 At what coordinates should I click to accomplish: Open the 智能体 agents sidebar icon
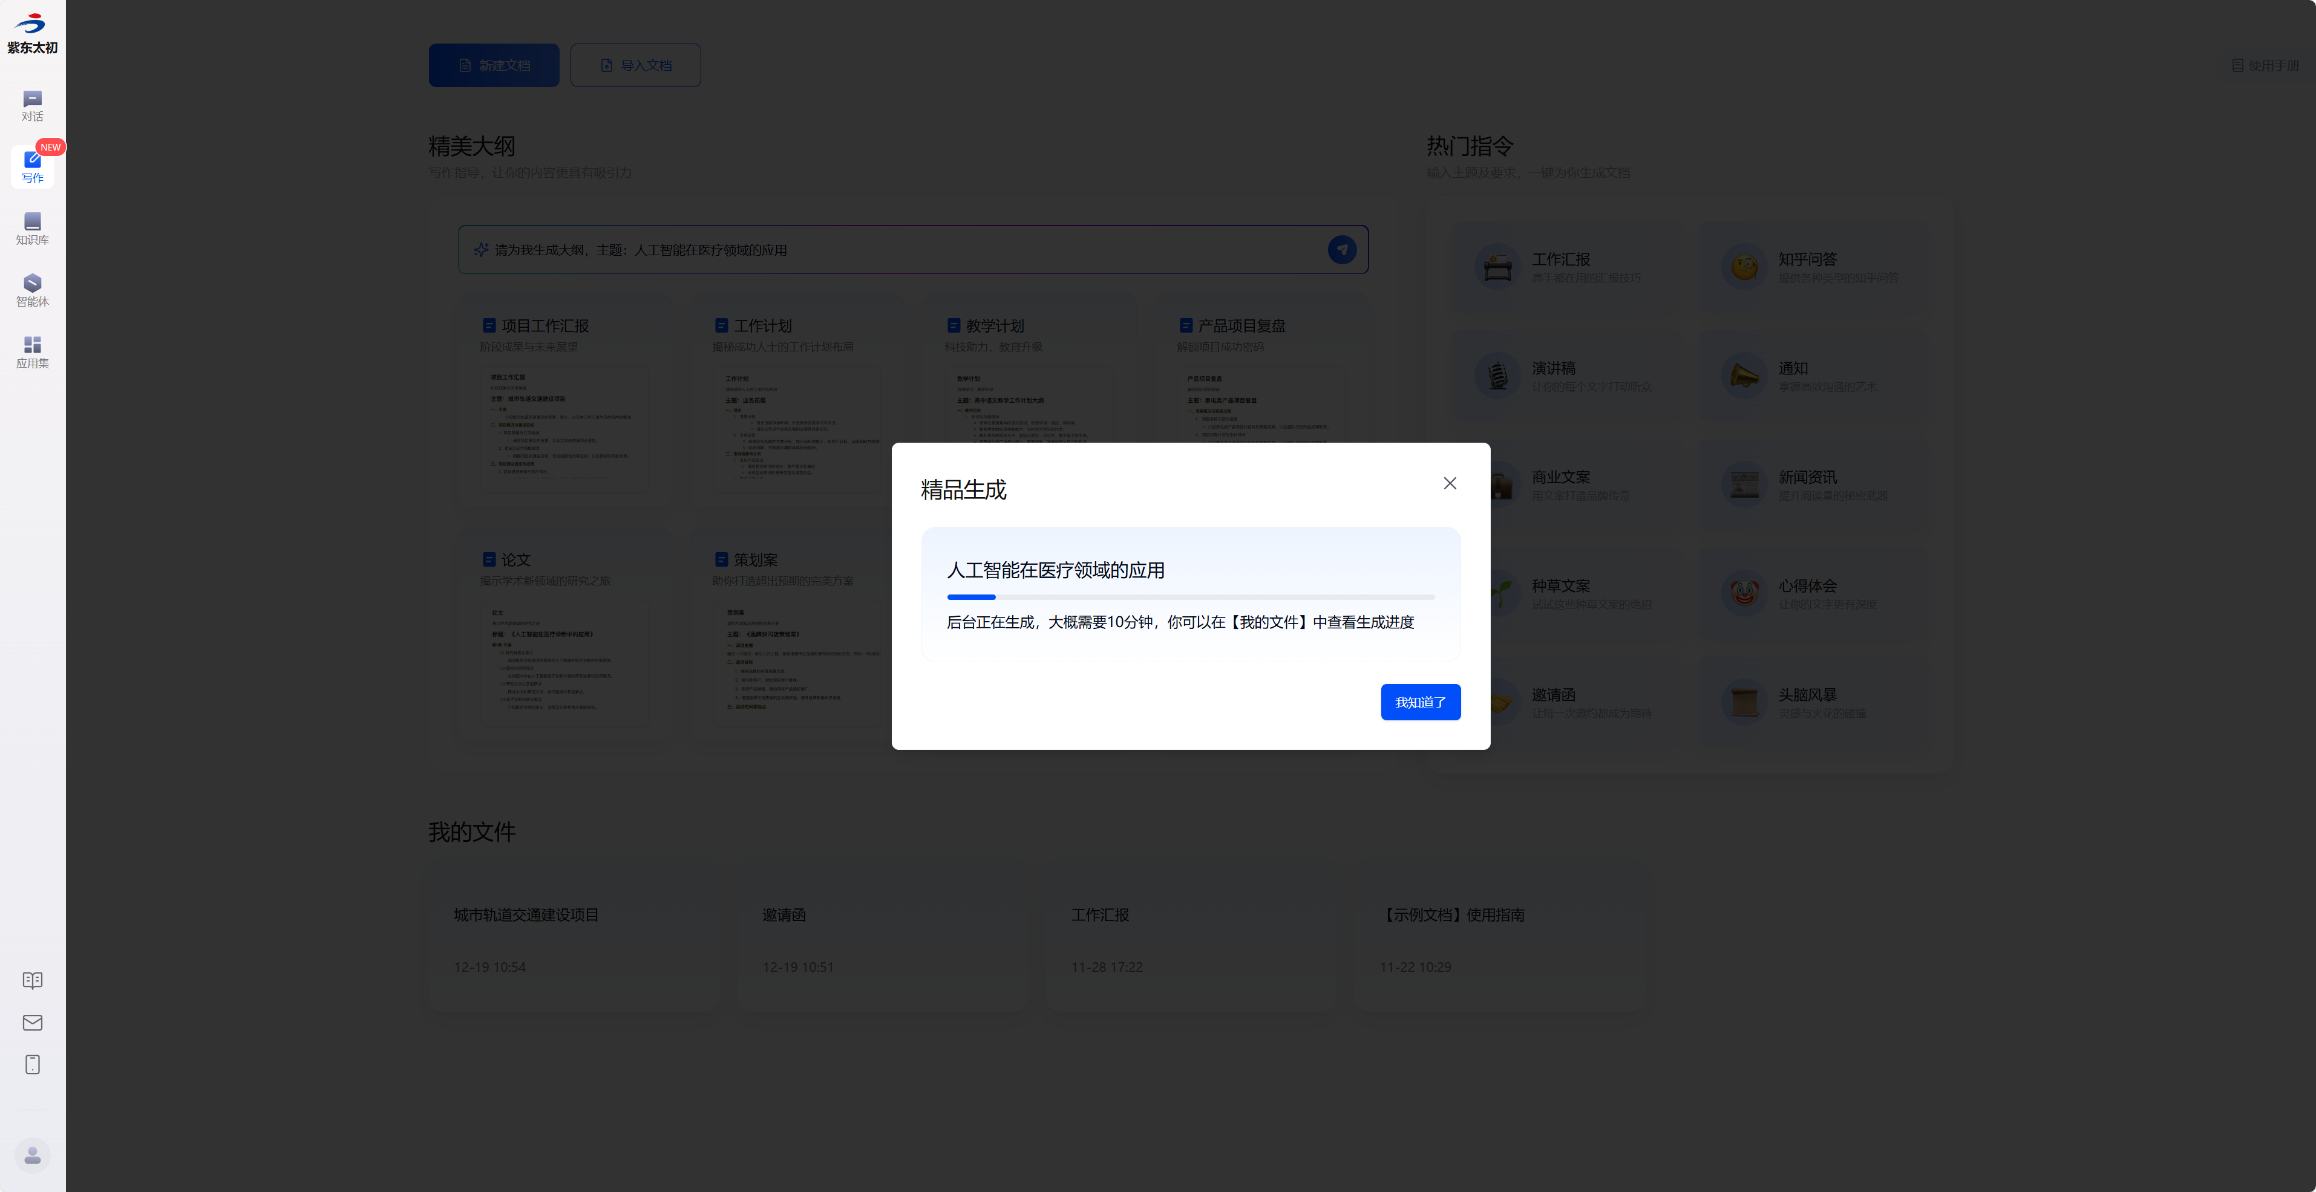pos(32,290)
